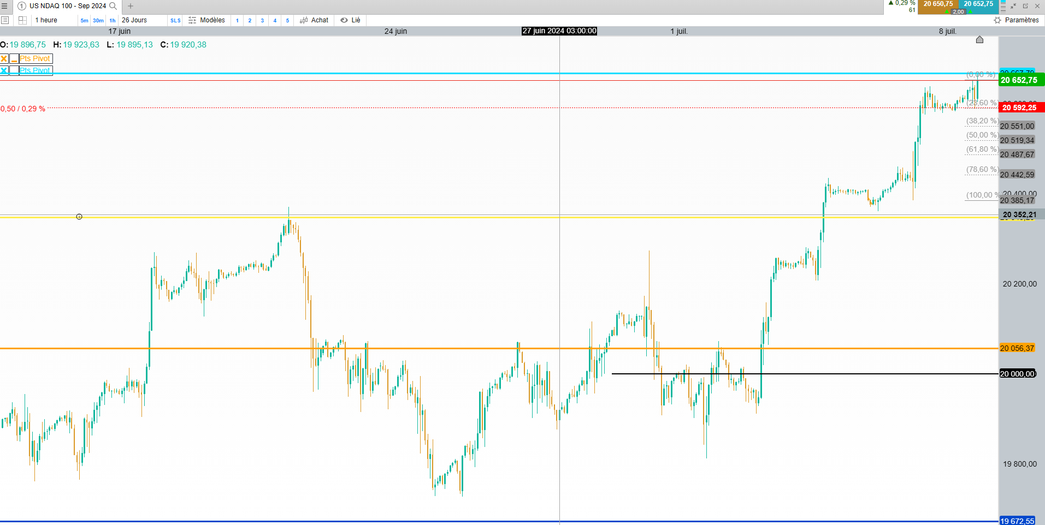Click the Modèles sliders icon
Screen dimensions: 1045x525
pyautogui.click(x=192, y=20)
